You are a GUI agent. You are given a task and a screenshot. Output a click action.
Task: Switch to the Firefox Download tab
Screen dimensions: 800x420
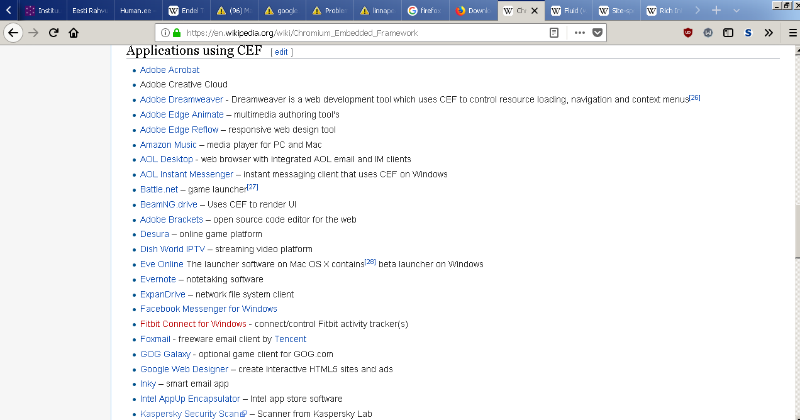473,11
